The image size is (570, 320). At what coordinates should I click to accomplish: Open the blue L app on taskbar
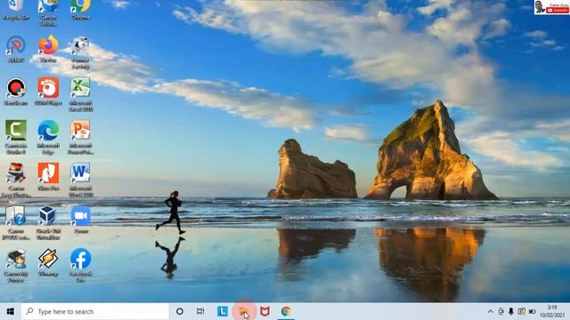223,311
